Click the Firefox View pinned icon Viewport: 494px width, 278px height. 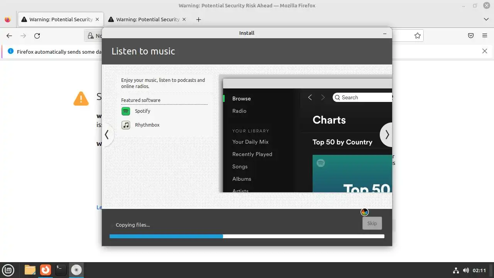(x=7, y=19)
